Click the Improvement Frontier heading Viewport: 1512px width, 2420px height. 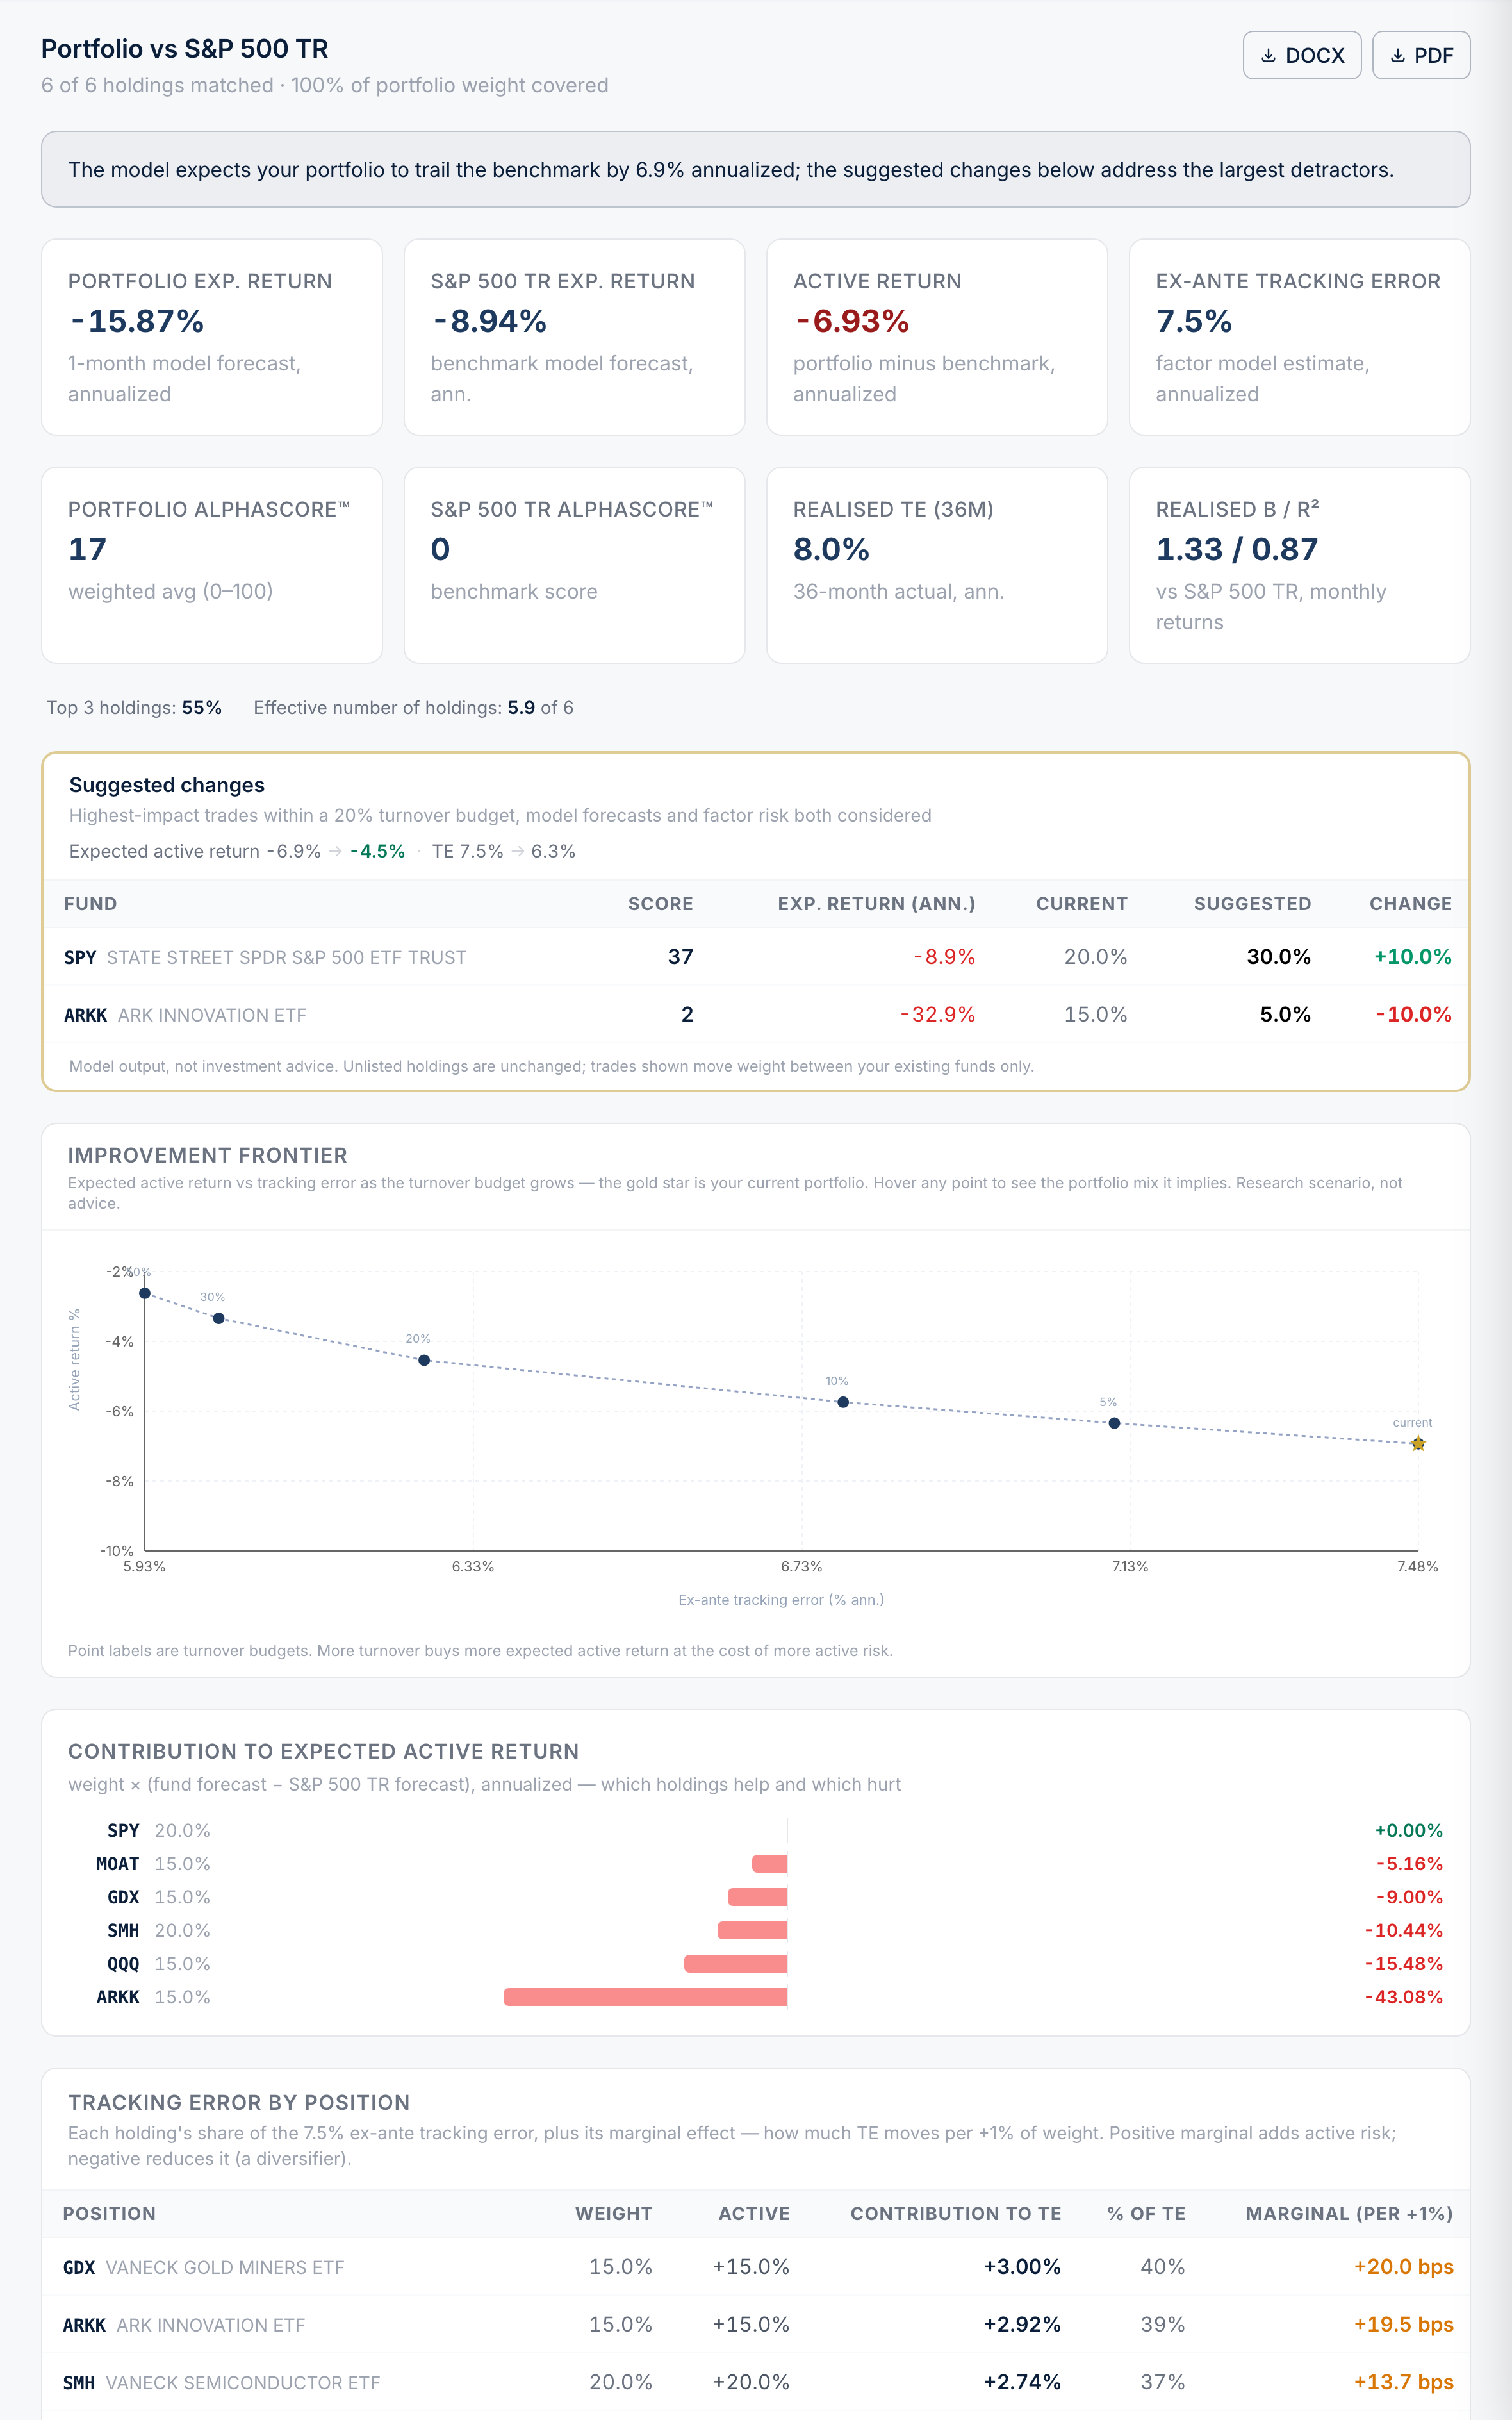[208, 1155]
